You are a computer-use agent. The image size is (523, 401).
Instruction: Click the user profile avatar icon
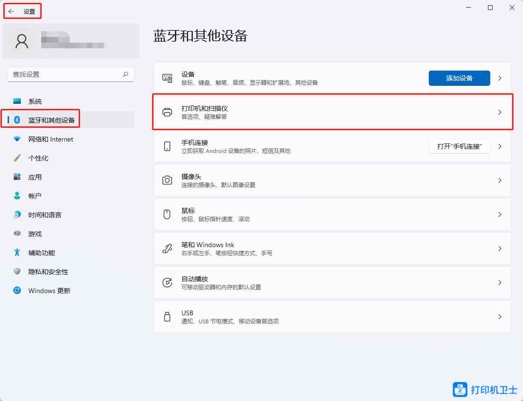click(22, 41)
